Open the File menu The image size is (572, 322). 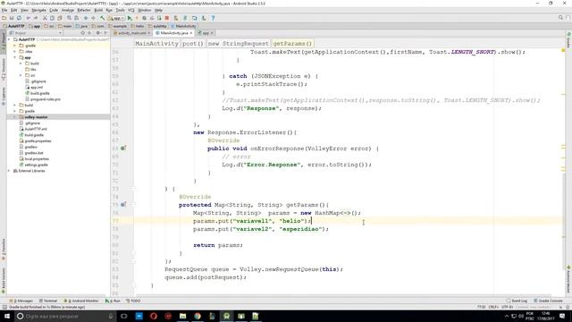[4, 10]
